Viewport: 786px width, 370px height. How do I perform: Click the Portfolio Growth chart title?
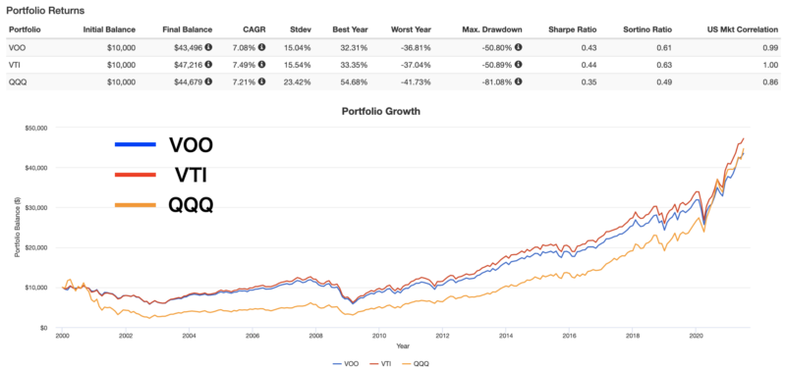[381, 111]
